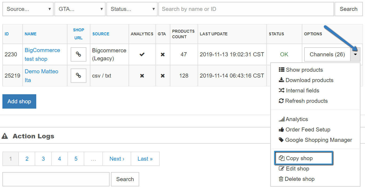
Task: Go to Action Logs page 4
Action: click(59, 159)
